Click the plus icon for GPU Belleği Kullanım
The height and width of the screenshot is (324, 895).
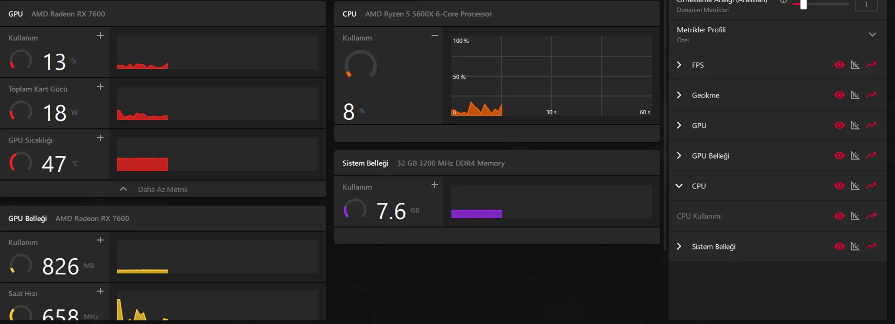point(100,240)
